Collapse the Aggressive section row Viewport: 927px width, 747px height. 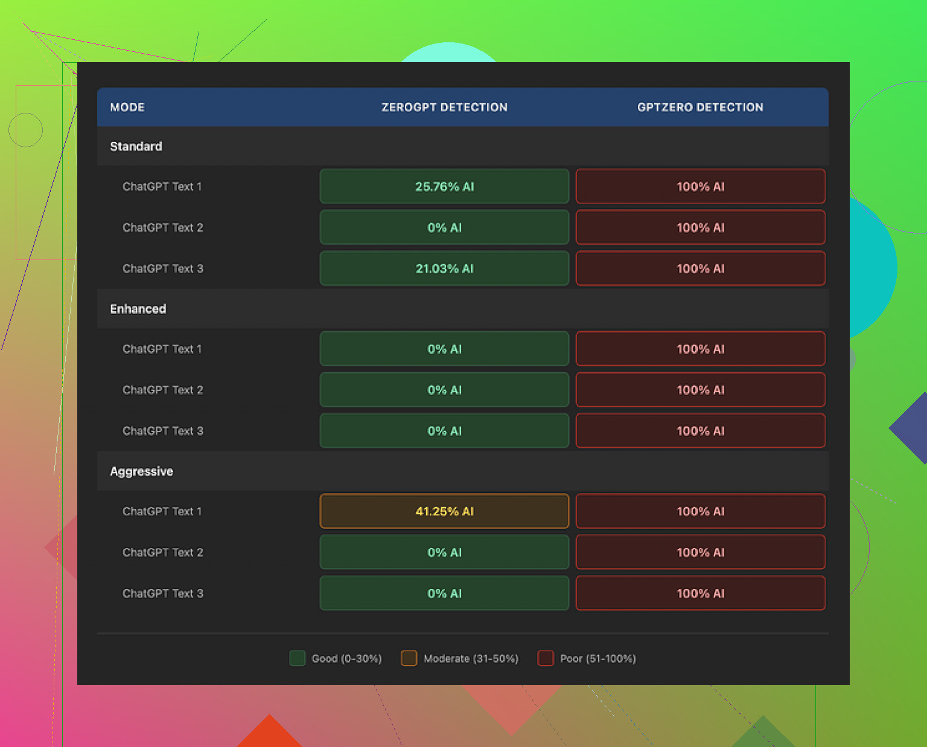coord(142,471)
